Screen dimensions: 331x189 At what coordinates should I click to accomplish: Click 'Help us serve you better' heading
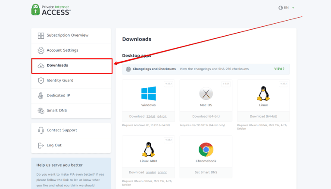tap(59, 165)
